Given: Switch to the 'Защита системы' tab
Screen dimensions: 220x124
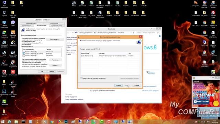Looking at the screenshot, I should 41,25.
